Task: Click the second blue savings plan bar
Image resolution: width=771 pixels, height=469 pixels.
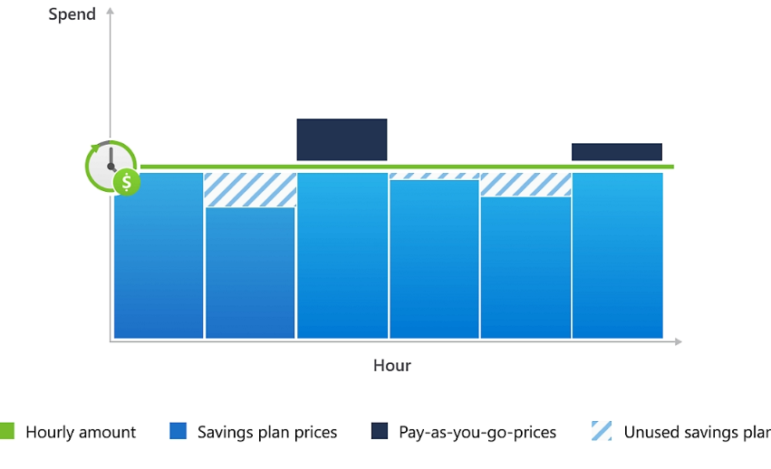Action: pyautogui.click(x=250, y=273)
